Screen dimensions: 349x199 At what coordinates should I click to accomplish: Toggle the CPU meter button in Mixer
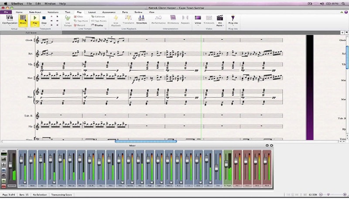click(4, 154)
